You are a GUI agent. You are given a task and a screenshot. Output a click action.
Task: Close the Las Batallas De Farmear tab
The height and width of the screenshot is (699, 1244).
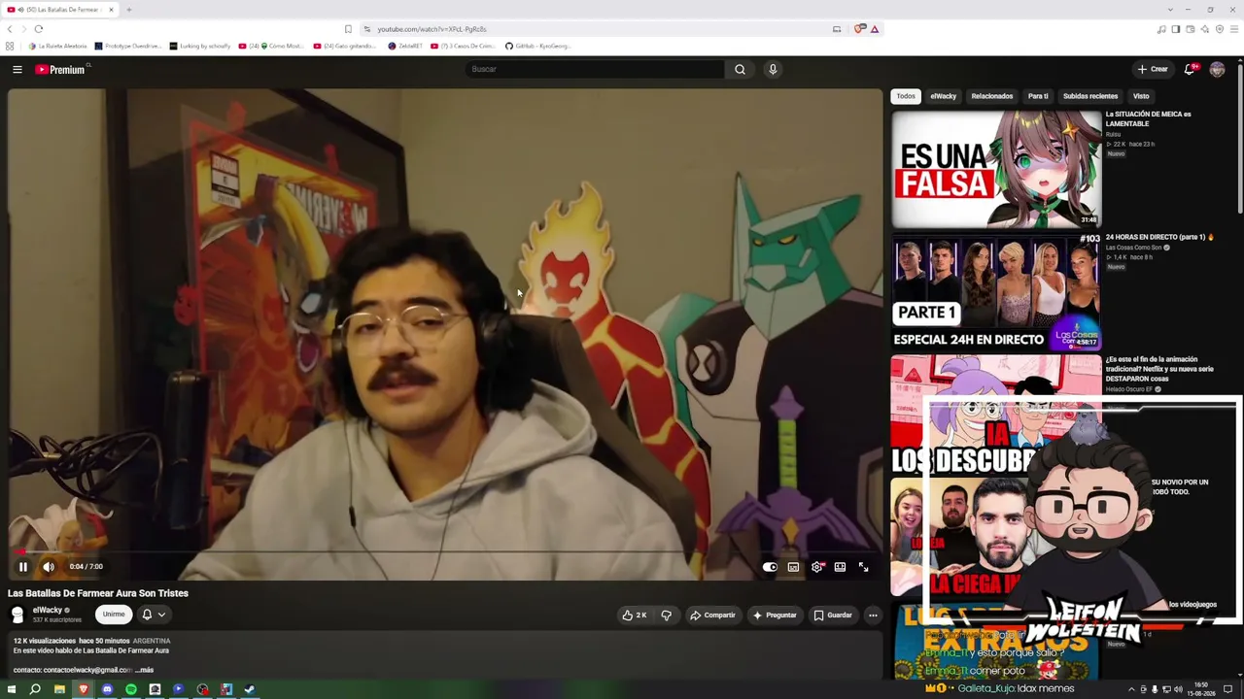click(111, 10)
